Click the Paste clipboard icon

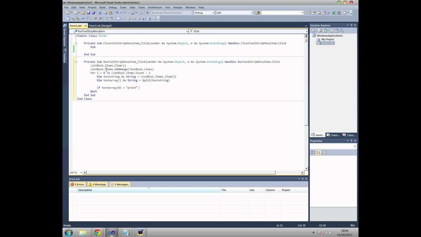(110, 13)
